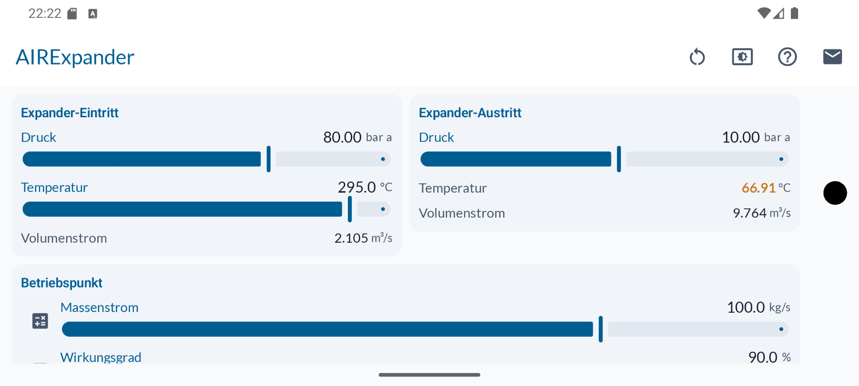Image resolution: width=859 pixels, height=386 pixels.
Task: Tap the calculator icon beside Massenstrom
Action: click(40, 321)
